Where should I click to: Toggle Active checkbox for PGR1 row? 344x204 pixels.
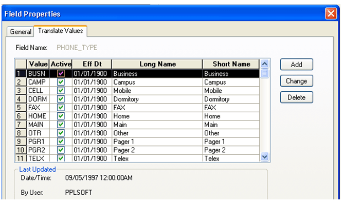61,141
